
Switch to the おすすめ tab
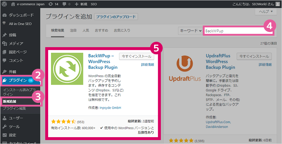coord(102,31)
